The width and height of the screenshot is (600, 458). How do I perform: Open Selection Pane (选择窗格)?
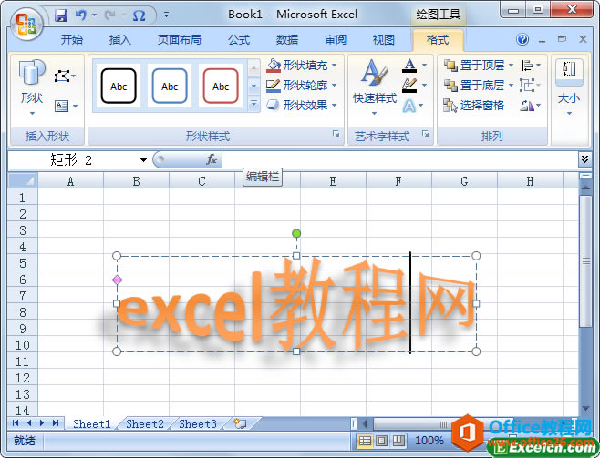tap(474, 105)
